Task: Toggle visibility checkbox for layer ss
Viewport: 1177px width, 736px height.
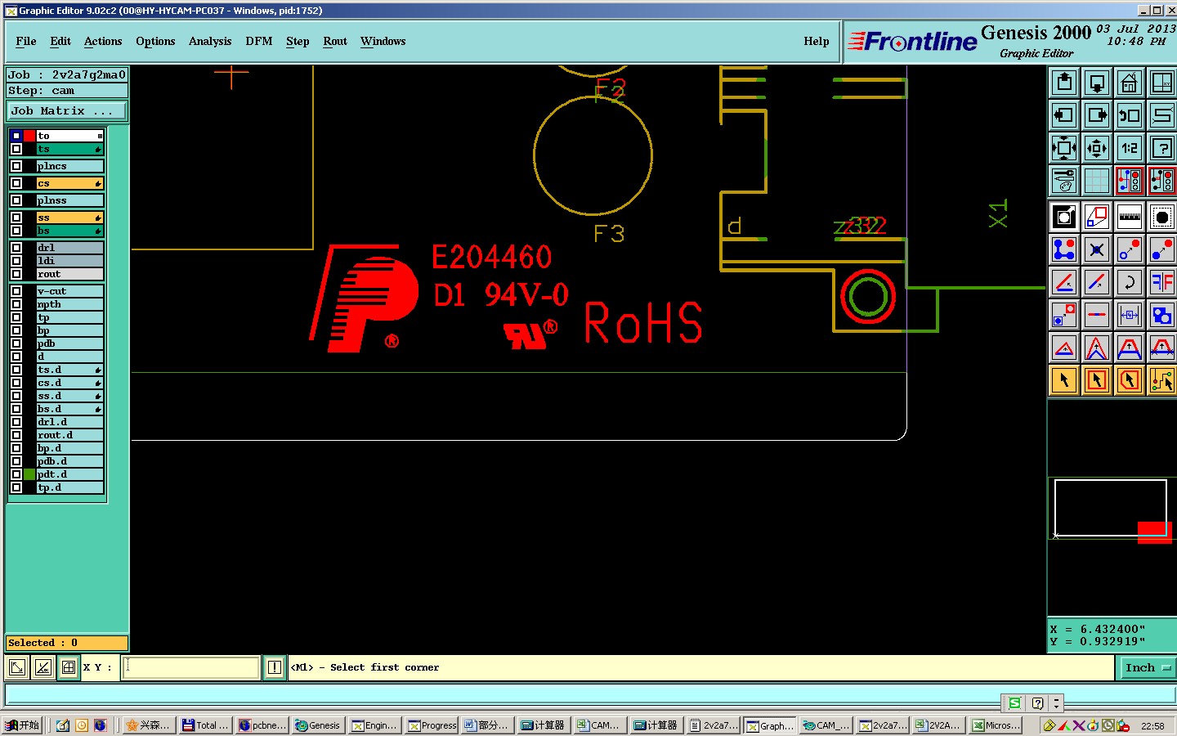Action: 16,218
